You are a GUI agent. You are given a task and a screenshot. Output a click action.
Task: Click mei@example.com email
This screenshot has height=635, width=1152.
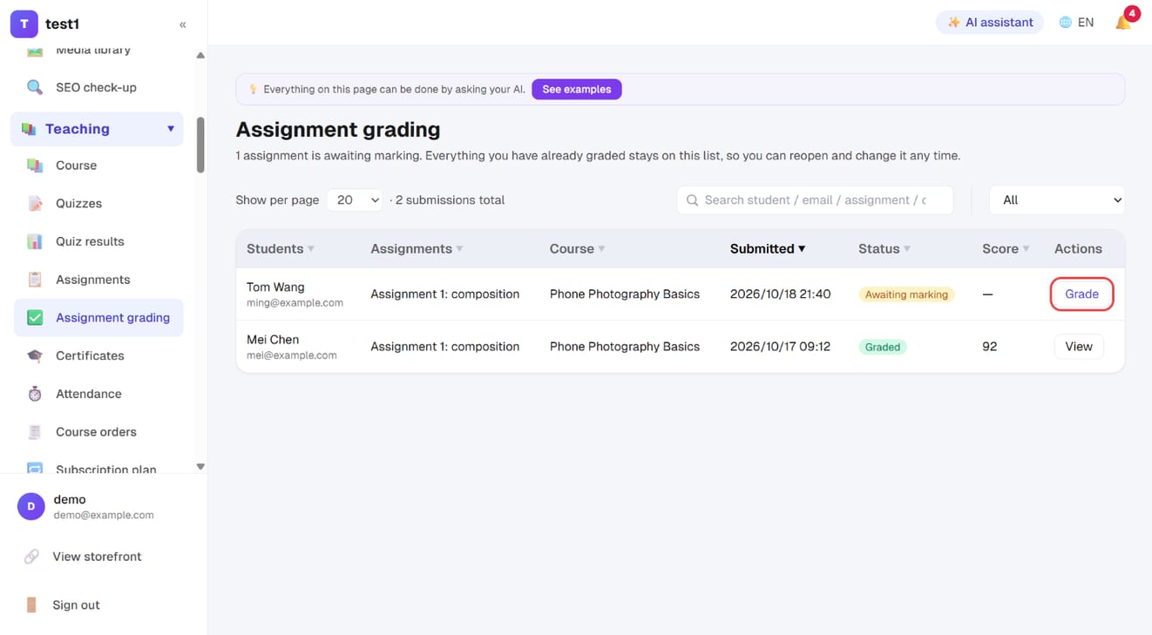click(x=292, y=355)
